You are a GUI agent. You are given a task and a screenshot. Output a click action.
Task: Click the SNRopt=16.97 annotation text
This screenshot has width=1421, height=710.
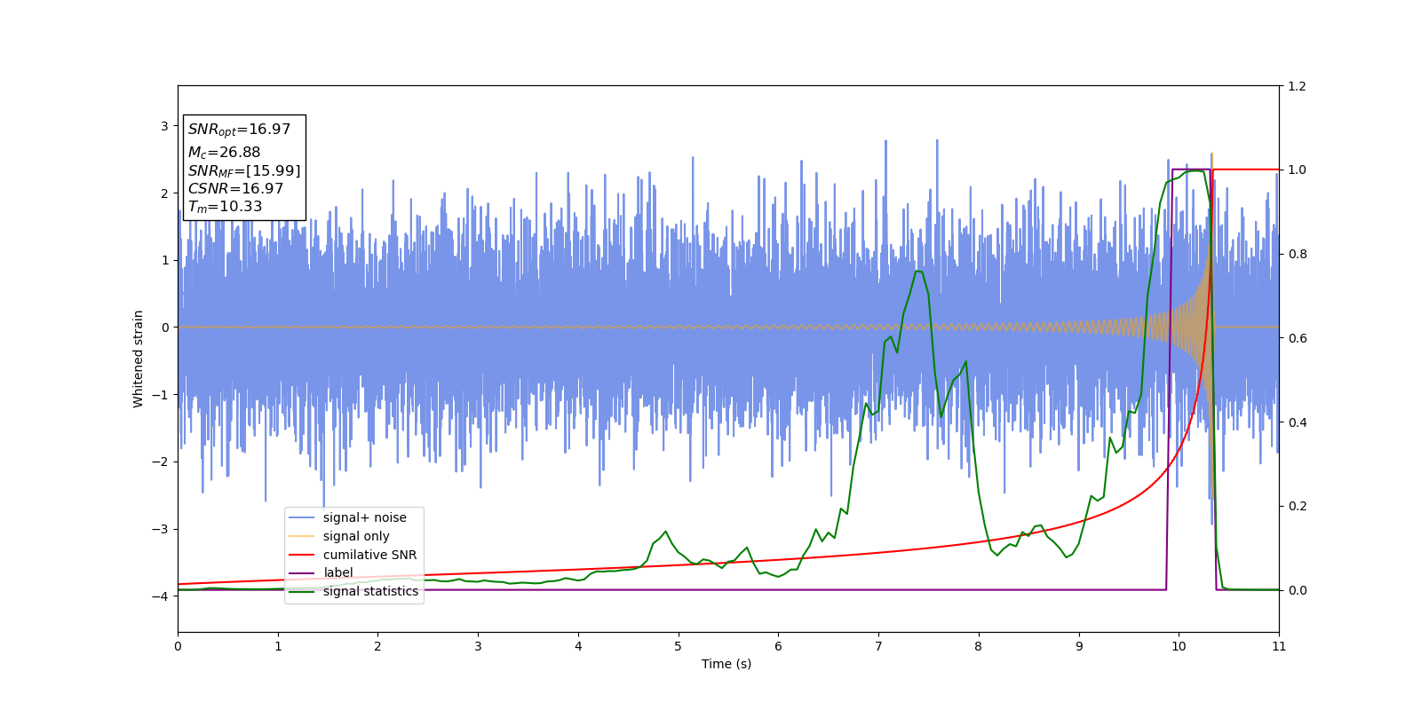click(239, 130)
